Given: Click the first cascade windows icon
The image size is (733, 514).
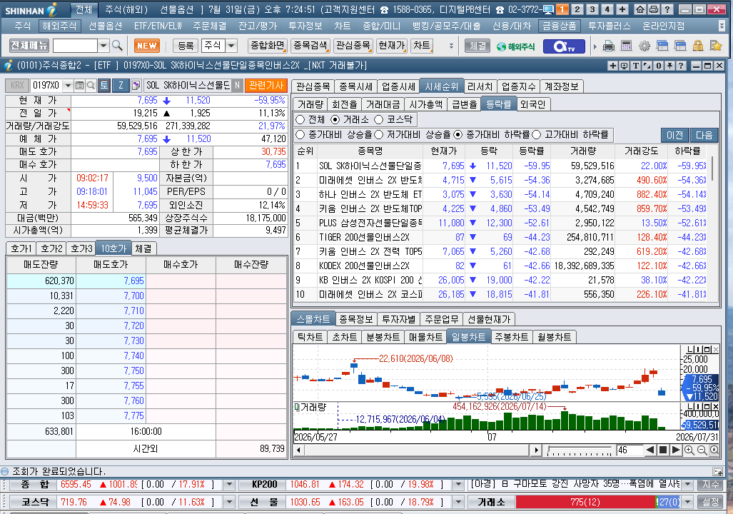Looking at the screenshot, I should point(662,46).
